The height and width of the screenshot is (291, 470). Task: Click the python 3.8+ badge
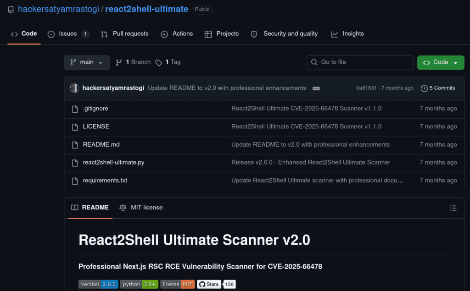tap(139, 285)
